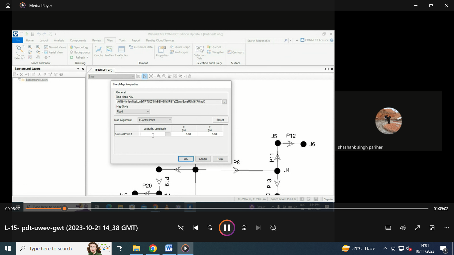
Task: Expand the Zoom Extents dropdown arrow
Action: (x=24, y=58)
